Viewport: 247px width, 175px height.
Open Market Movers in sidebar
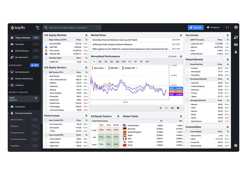24,51
